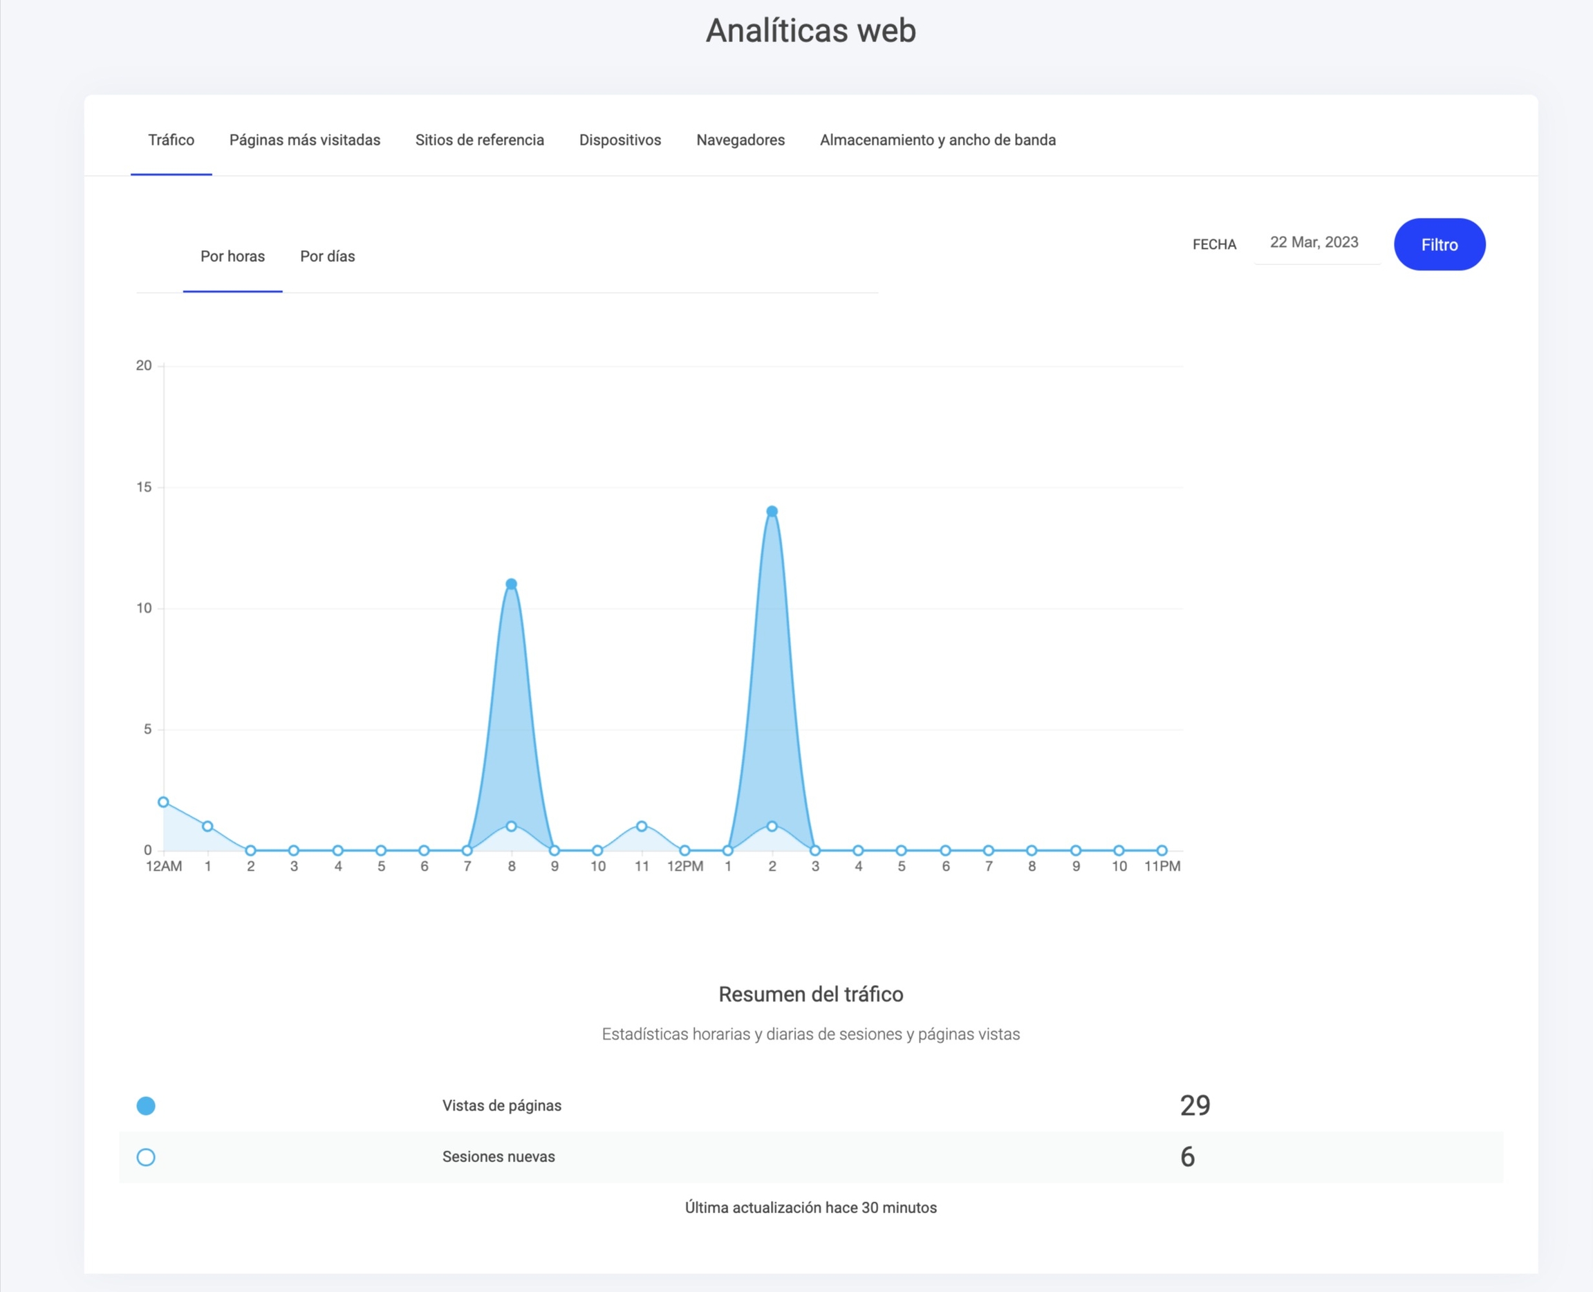
Task: Go to Navegadores tab
Action: 740,140
